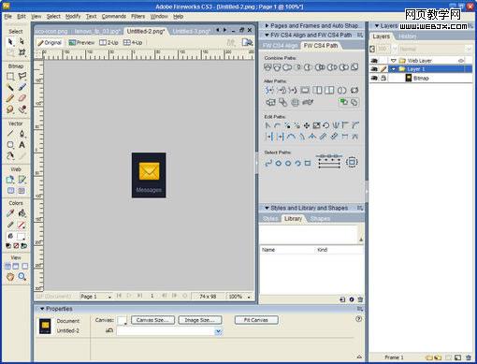Select the Rubber Stamp tool
Viewport: 477px width, 364px height.
22,109
